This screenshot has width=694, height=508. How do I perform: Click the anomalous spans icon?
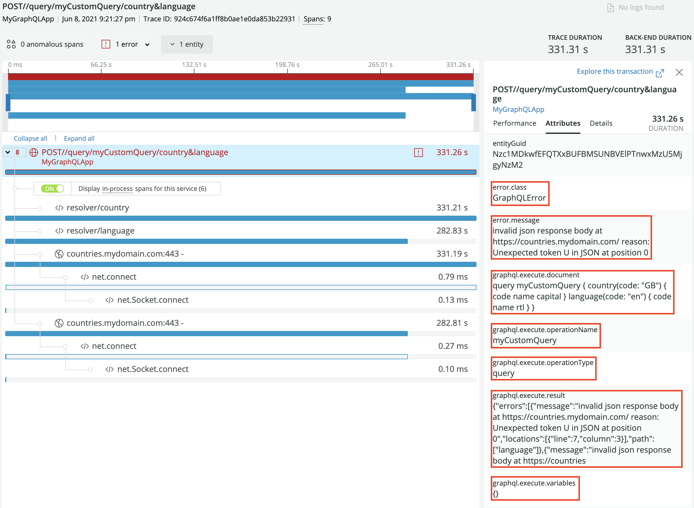[x=11, y=44]
